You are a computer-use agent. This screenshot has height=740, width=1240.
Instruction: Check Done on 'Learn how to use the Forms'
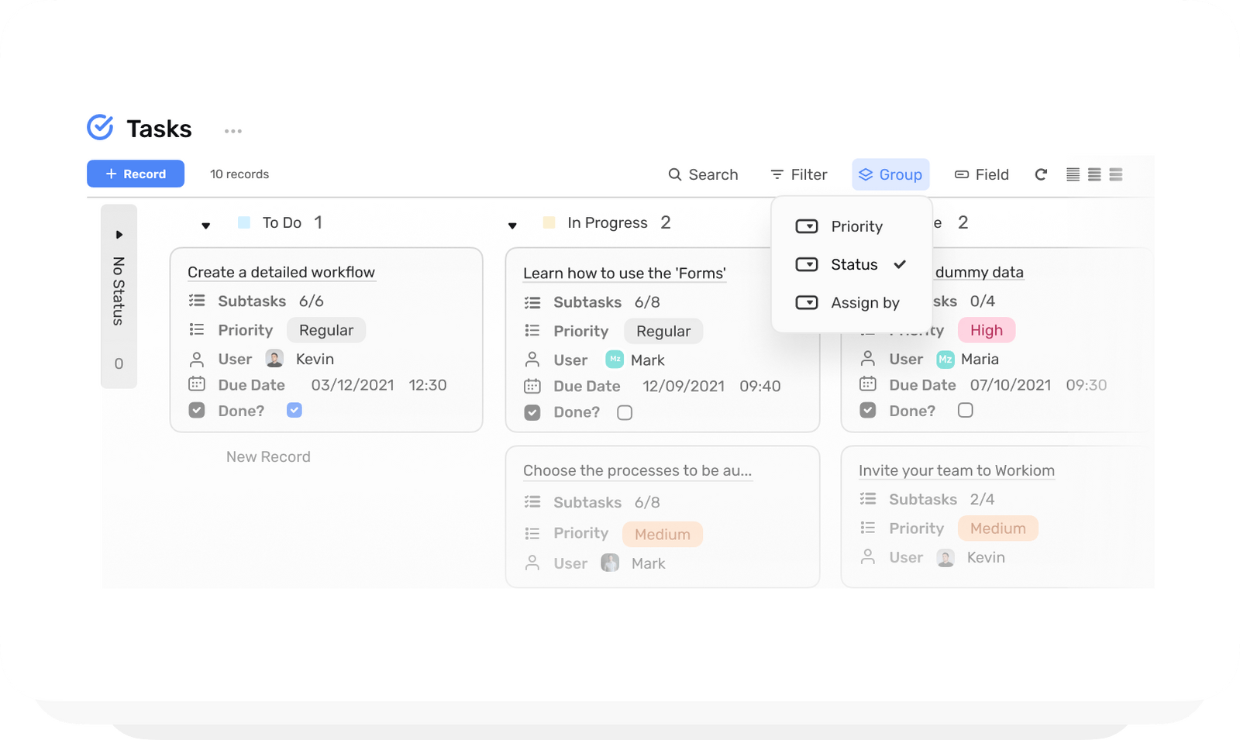[625, 412]
